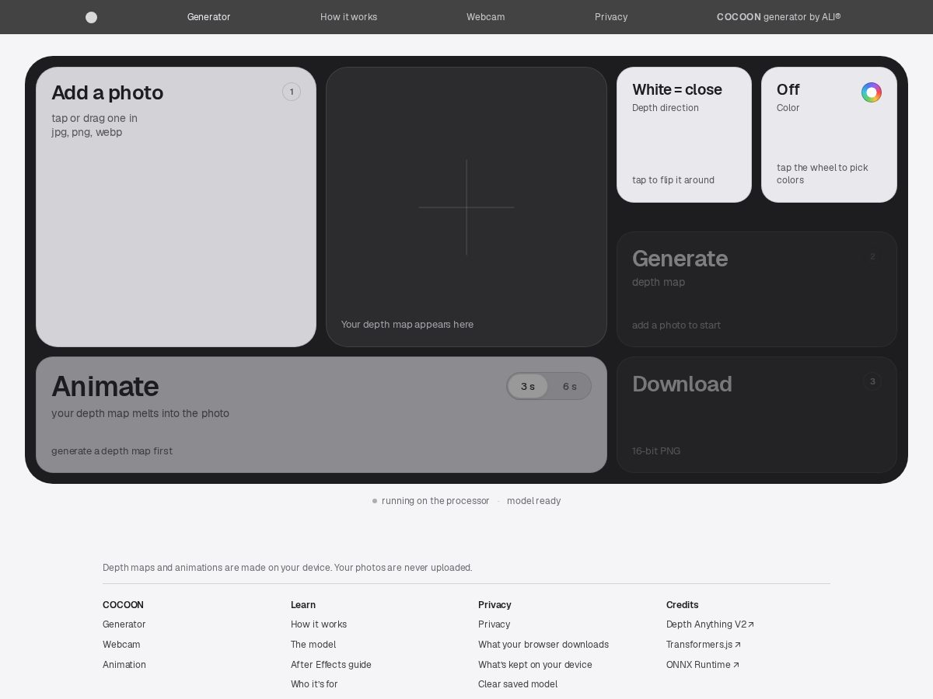Open Generator in top navigation

[x=209, y=17]
